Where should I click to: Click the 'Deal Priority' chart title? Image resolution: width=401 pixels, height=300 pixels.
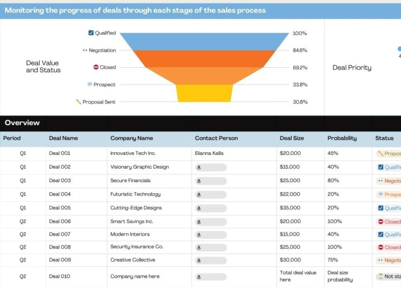(x=352, y=68)
